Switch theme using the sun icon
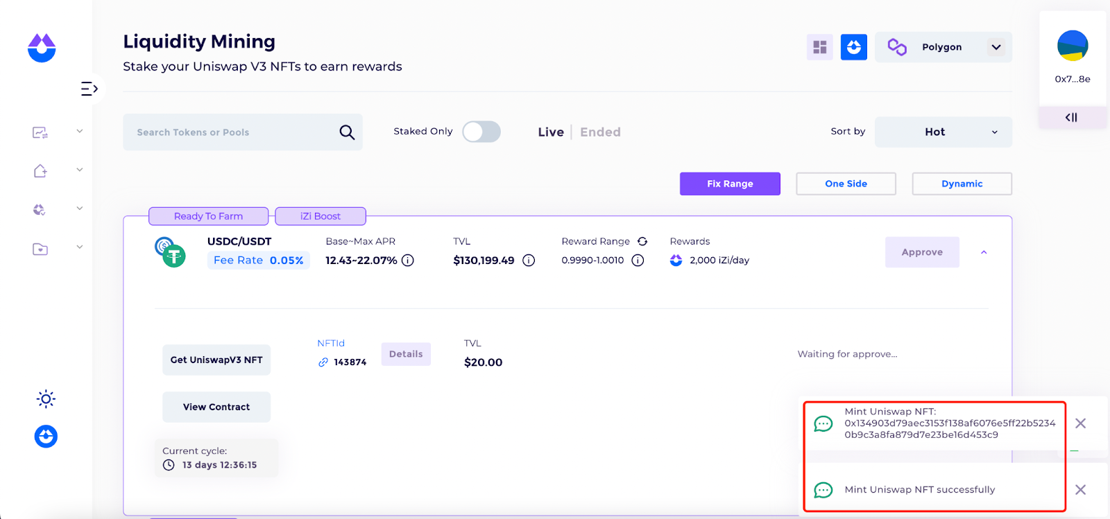This screenshot has height=519, width=1110. tap(46, 398)
